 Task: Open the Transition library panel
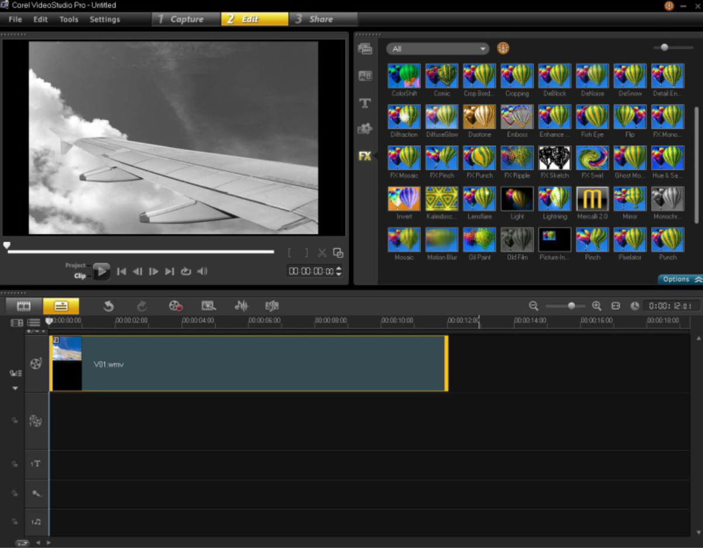click(x=365, y=76)
